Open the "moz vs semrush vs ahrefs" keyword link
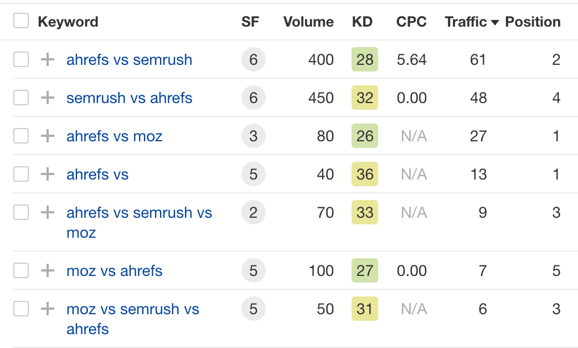Screen dimensions: 578x348 click(x=133, y=309)
